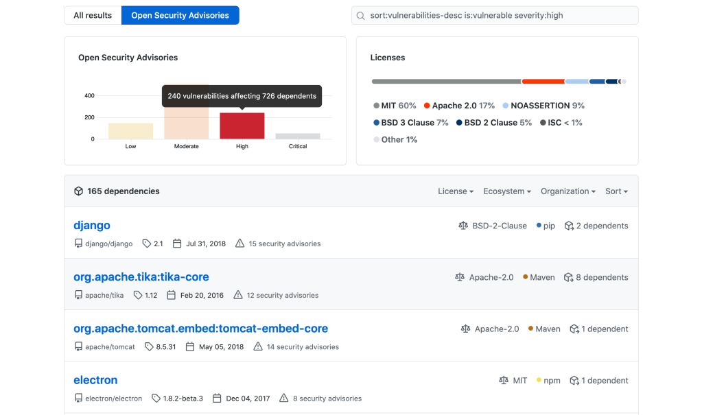Open the django dependency link
The image size is (702, 415).
(x=92, y=226)
